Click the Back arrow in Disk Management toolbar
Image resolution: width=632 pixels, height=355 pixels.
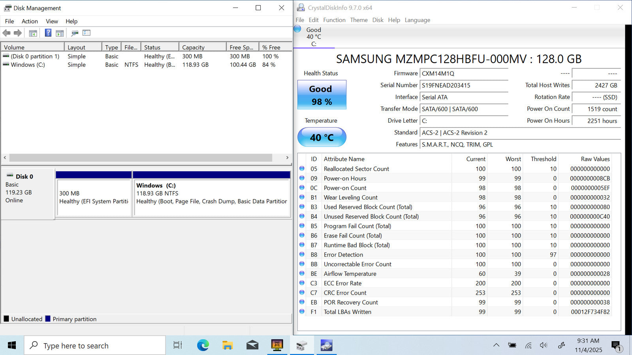[6, 33]
